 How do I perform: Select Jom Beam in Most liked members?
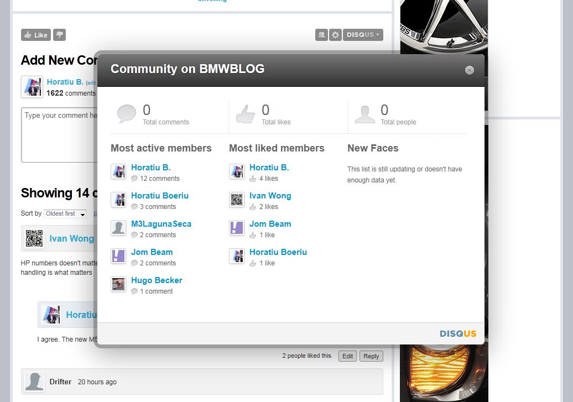click(x=270, y=224)
